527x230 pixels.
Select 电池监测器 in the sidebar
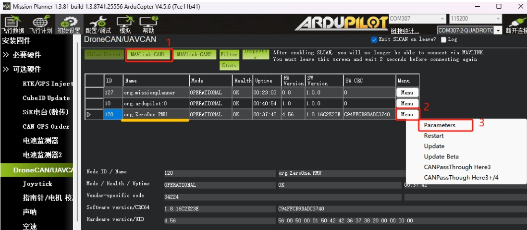coord(40,141)
